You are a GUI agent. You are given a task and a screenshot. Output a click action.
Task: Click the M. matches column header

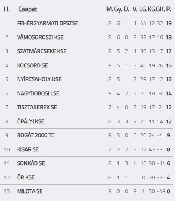[x=109, y=9]
